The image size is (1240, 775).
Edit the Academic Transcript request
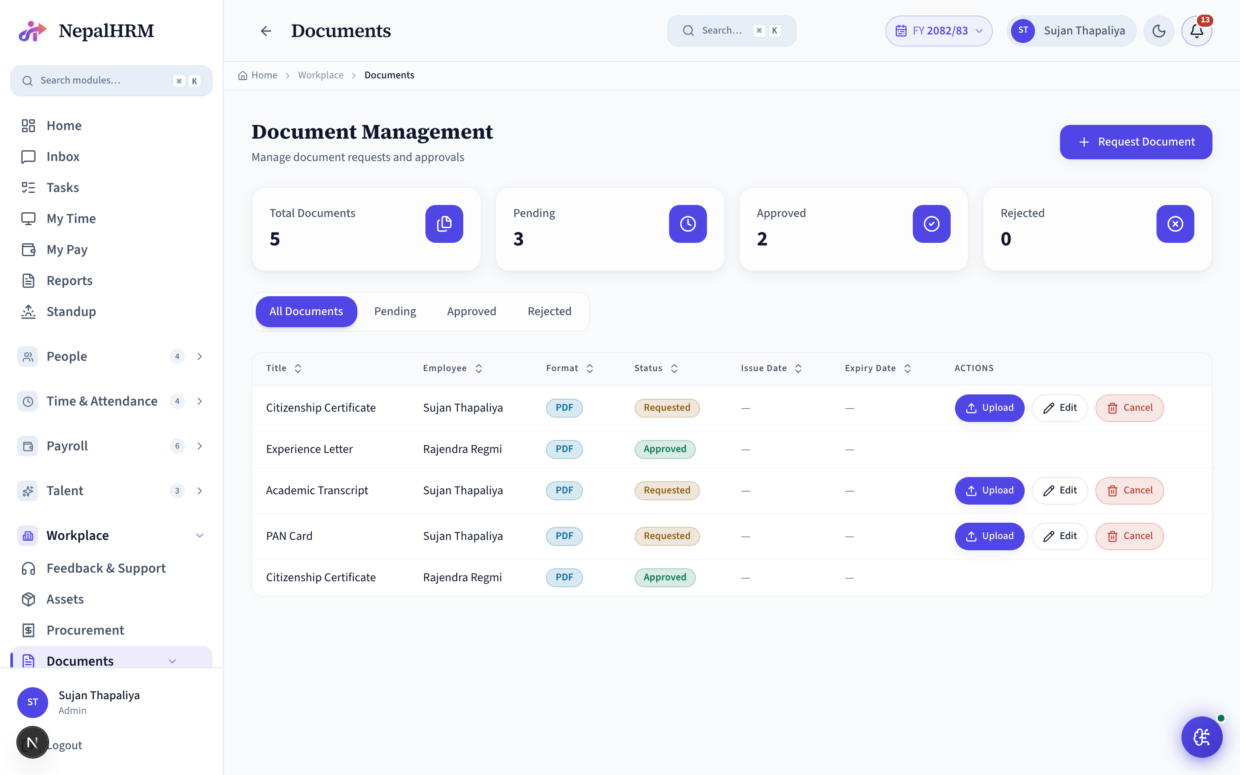[x=1060, y=490]
